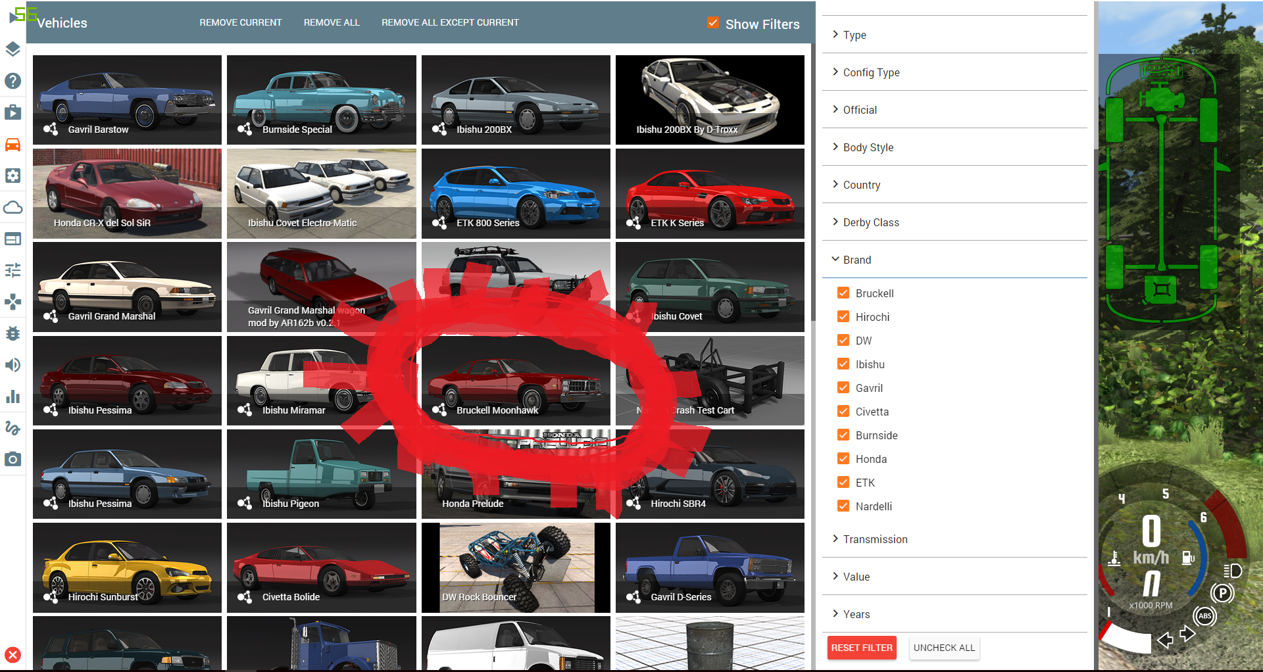The height and width of the screenshot is (672, 1263).
Task: Uncheck the Nardelli brand checkbox
Action: click(843, 506)
